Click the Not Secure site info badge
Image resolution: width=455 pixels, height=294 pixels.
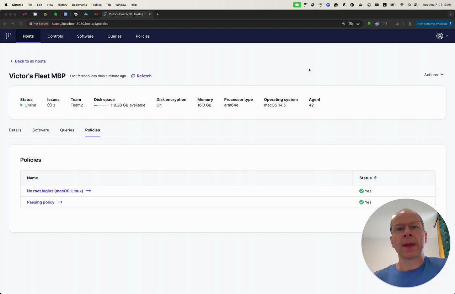(38, 24)
